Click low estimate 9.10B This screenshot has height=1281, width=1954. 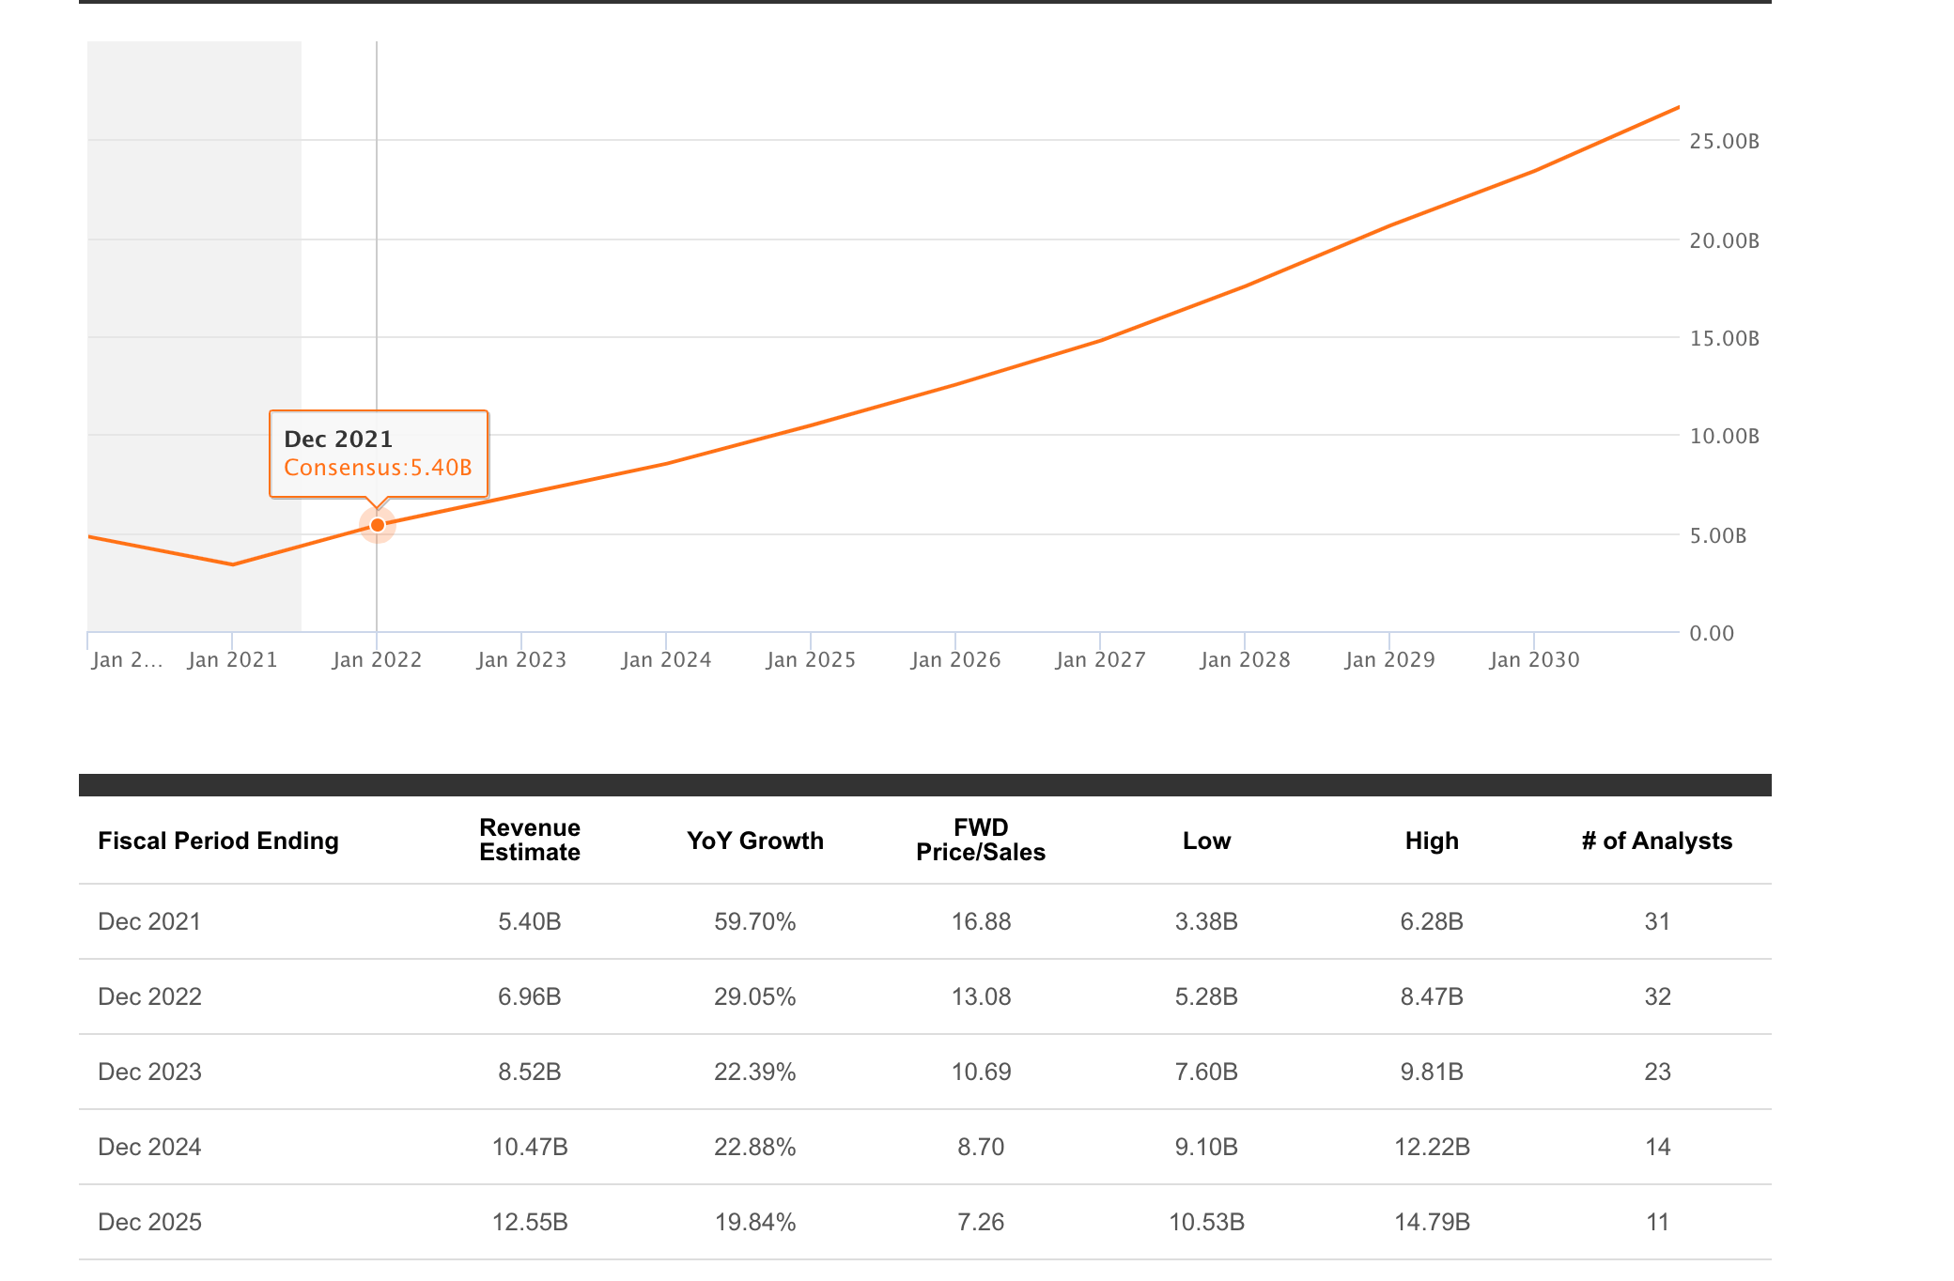tap(1206, 1147)
